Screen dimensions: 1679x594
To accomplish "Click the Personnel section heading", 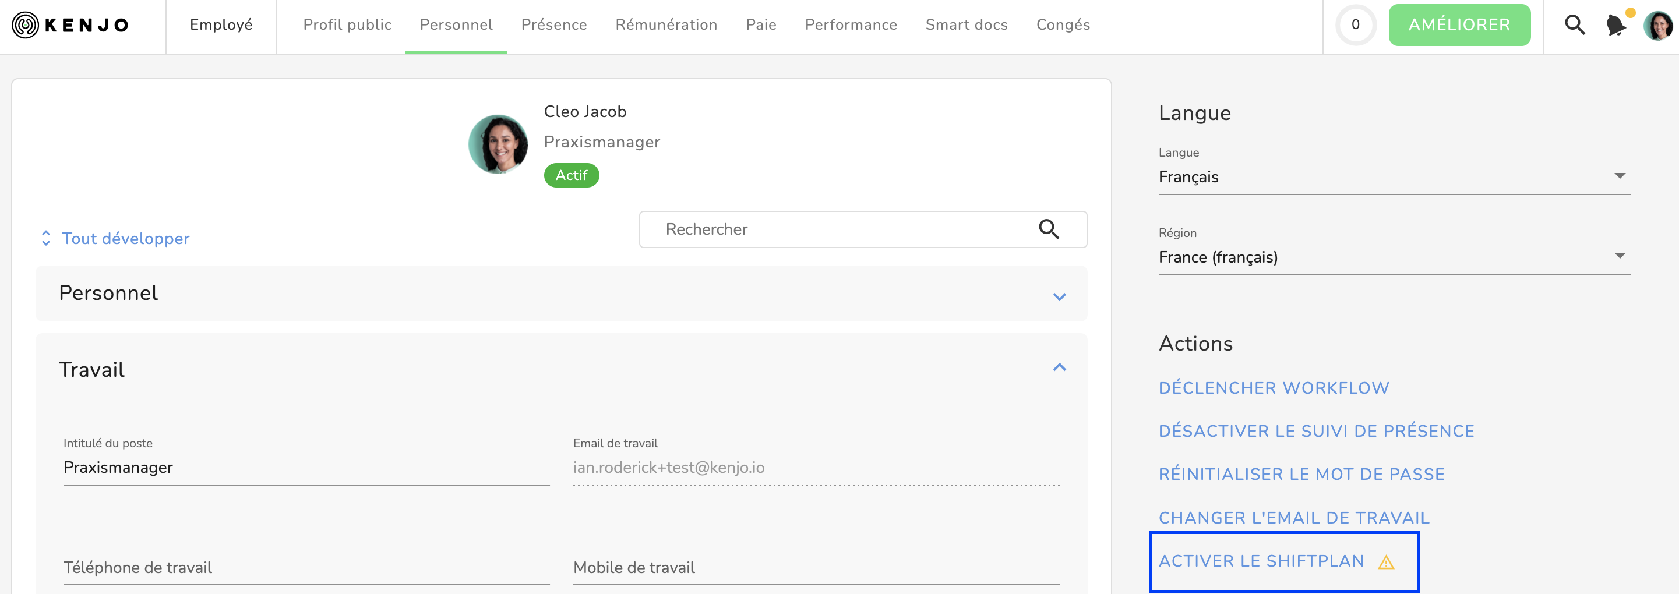I will 108,293.
